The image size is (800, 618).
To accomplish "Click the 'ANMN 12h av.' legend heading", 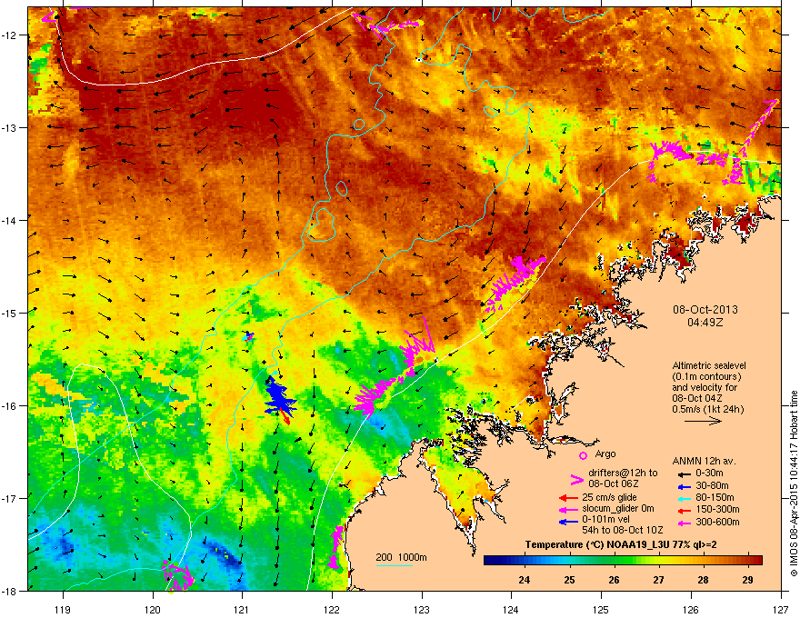I will click(704, 461).
